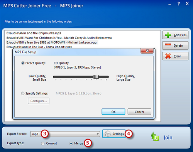Click the Join text label
The width and height of the screenshot is (193, 152).
click(168, 138)
